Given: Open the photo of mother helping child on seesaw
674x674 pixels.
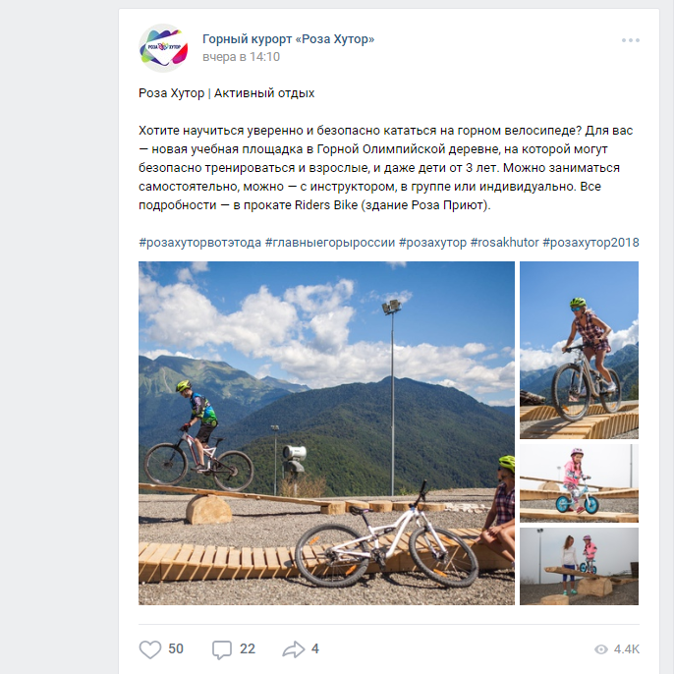Looking at the screenshot, I should click(579, 566).
